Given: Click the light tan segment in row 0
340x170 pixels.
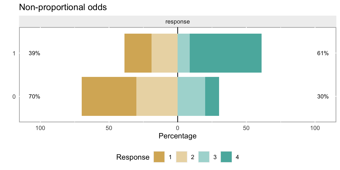Looking at the screenshot, I should 157,96.
